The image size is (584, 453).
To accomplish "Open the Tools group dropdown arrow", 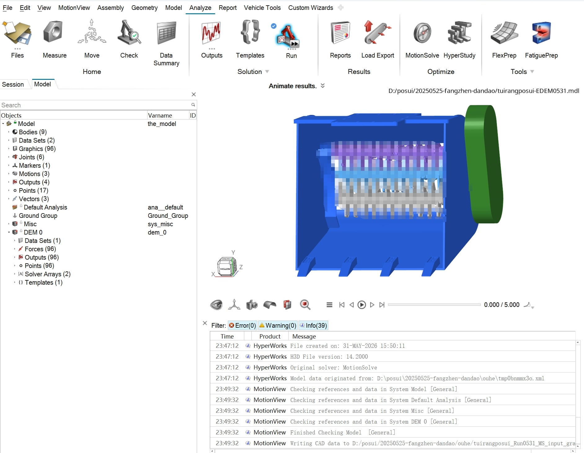I will pos(532,71).
